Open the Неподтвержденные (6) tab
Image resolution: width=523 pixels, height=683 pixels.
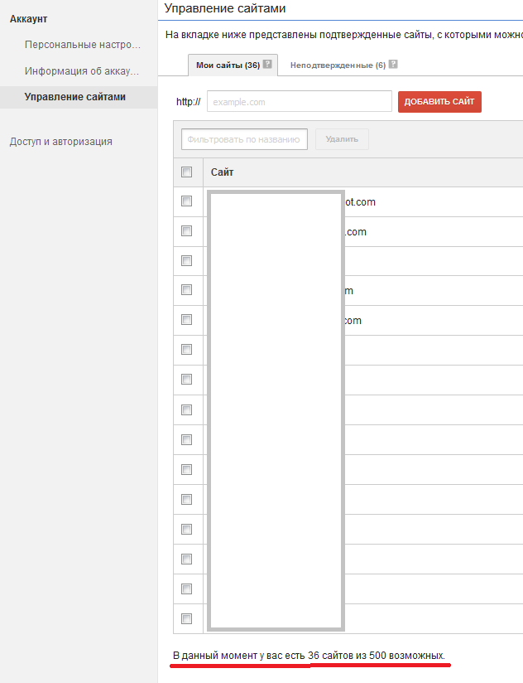click(x=338, y=65)
